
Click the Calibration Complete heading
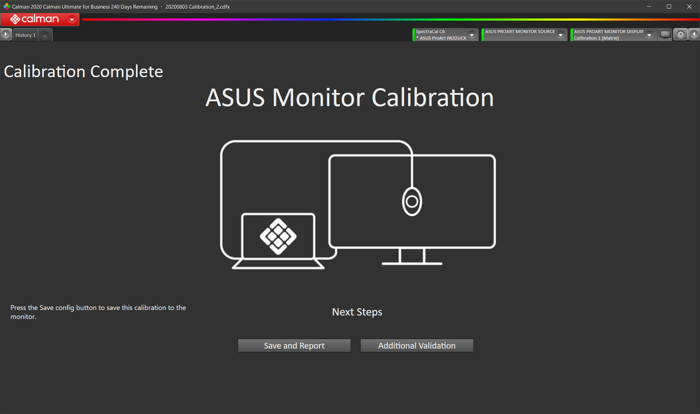83,72
